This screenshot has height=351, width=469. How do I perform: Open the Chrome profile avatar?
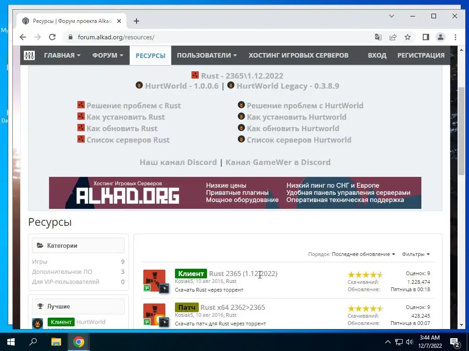tap(440, 37)
